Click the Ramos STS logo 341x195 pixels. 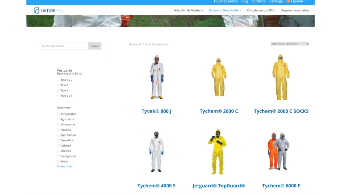[x=48, y=10]
